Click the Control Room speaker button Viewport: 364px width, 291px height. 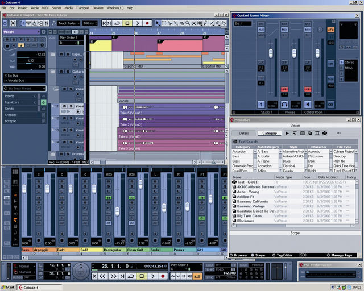(308, 105)
